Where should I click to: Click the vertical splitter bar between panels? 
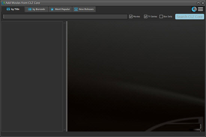pos(67,76)
